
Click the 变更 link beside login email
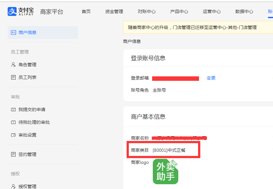tap(211, 78)
